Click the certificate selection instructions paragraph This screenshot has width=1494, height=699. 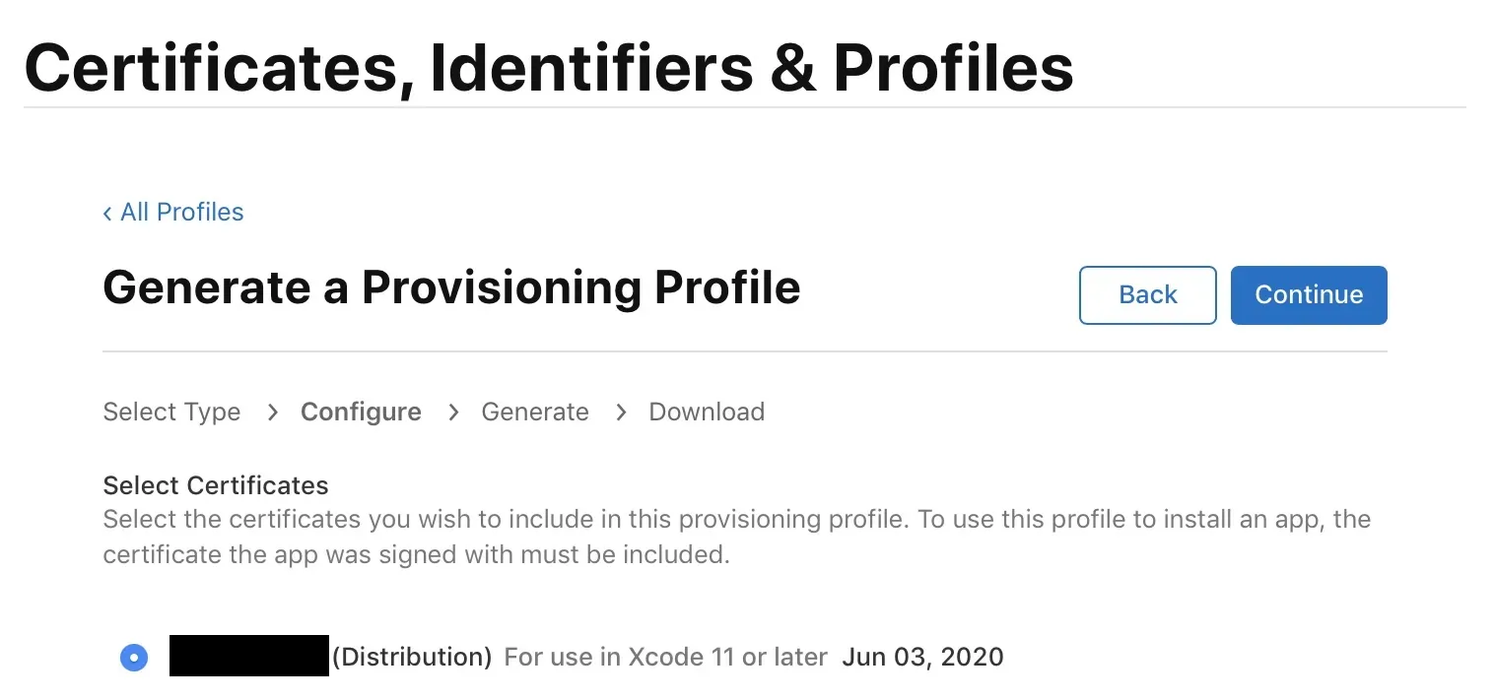point(736,537)
